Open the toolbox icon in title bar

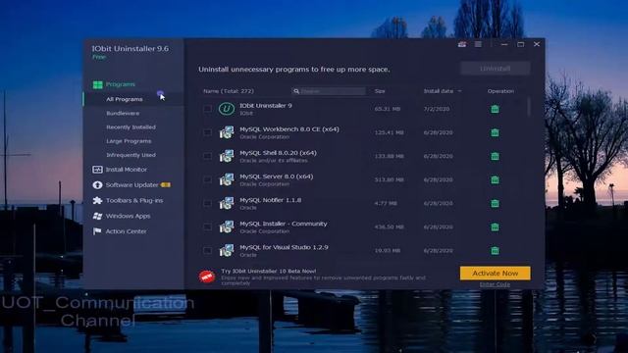tap(462, 44)
